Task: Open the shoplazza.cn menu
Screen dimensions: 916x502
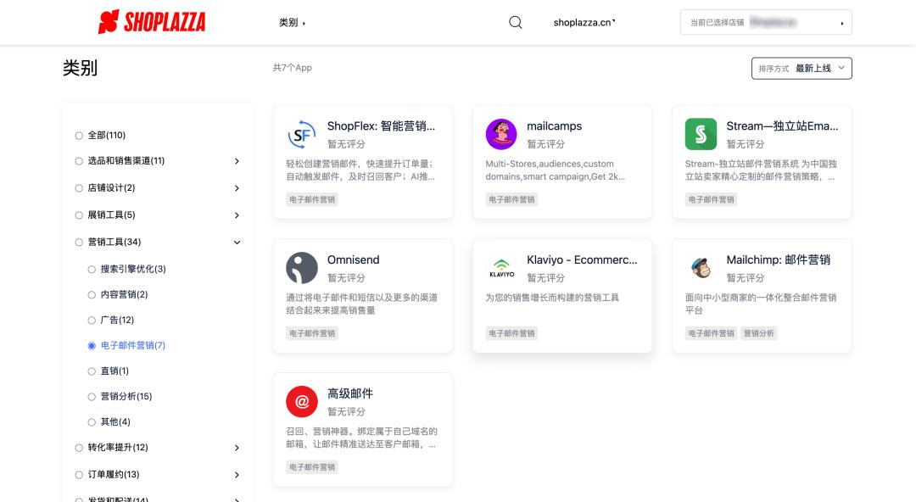Action: coord(584,23)
